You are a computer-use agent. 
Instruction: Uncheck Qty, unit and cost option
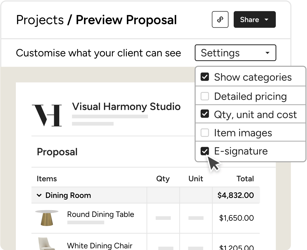205,114
